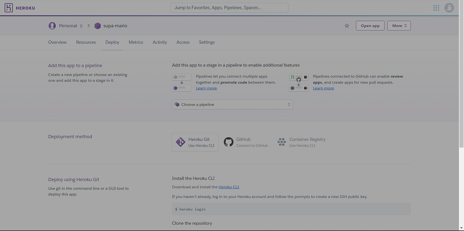The height and width of the screenshot is (231, 464).
Task: Select the Heroku Git deployment method icon
Action: click(180, 142)
